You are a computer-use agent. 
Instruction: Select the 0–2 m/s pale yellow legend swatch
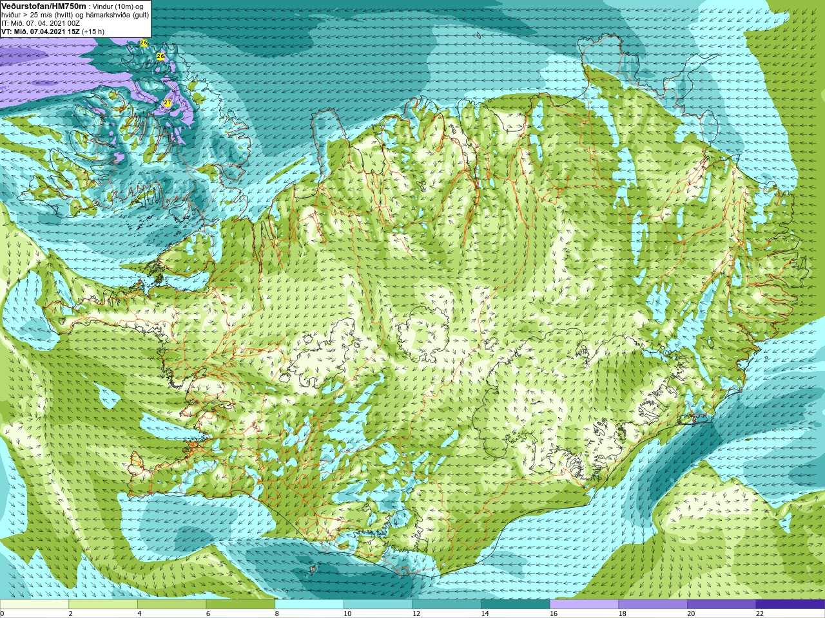click(34, 604)
